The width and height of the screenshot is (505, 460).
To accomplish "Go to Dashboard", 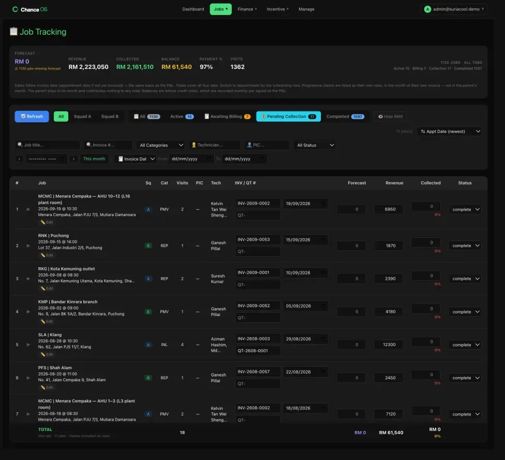I will tap(193, 9).
